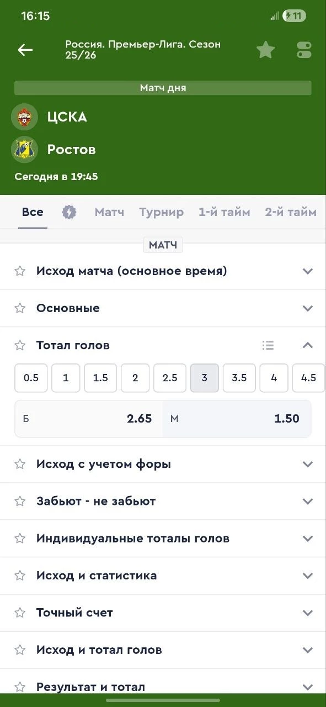The image size is (326, 707).
Task: Tap the Ростов club crest
Action: click(23, 150)
